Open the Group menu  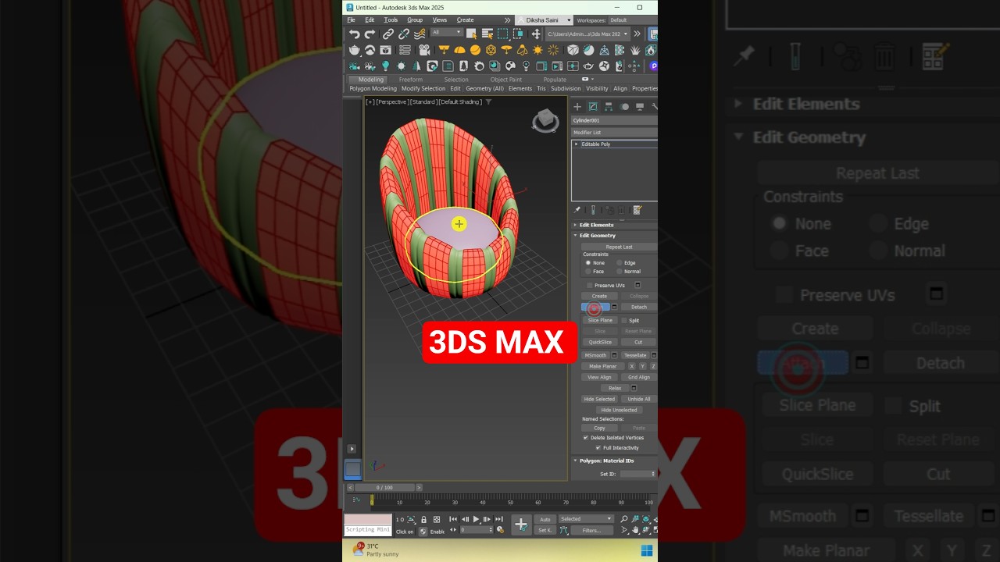415,20
